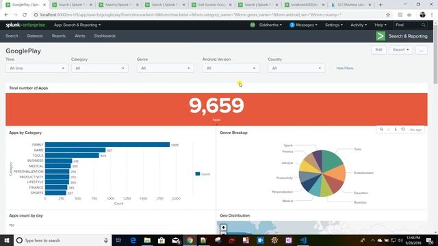Open the Android Version filter dropdown

point(231,68)
